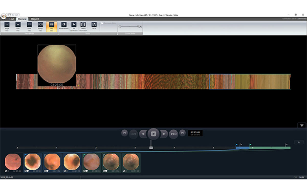Select the blue flag landmark on timeline

coord(236,145)
